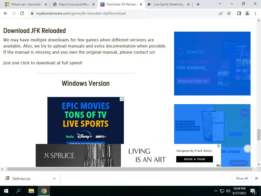This screenshot has width=261, height=196.
Task: Select the Download JFK Reloaded tab
Action: [121, 4]
